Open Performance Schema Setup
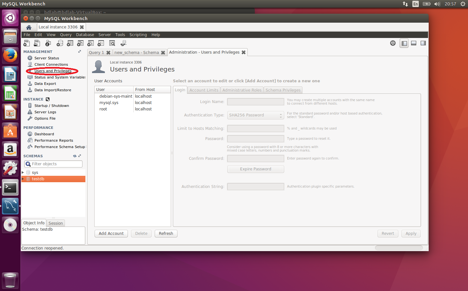Image resolution: width=468 pixels, height=291 pixels. [x=59, y=147]
